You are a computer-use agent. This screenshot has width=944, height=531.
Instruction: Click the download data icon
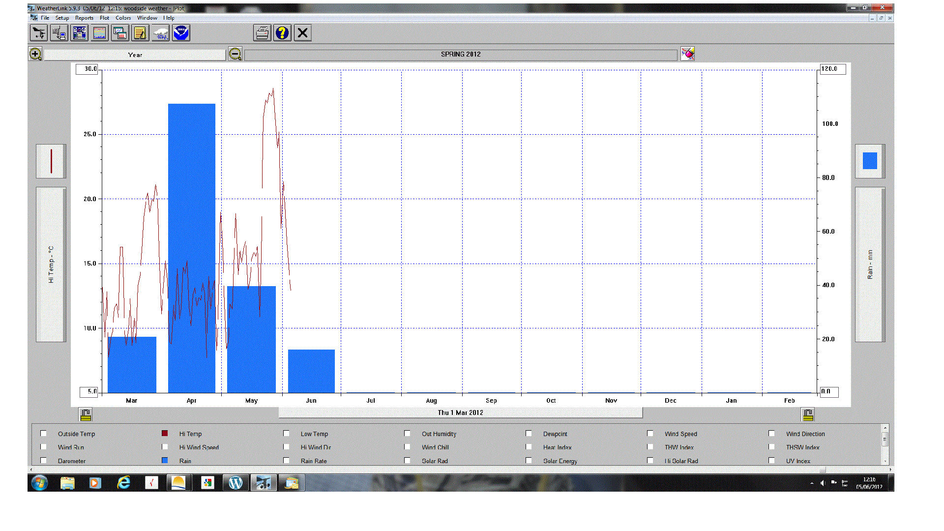[59, 33]
